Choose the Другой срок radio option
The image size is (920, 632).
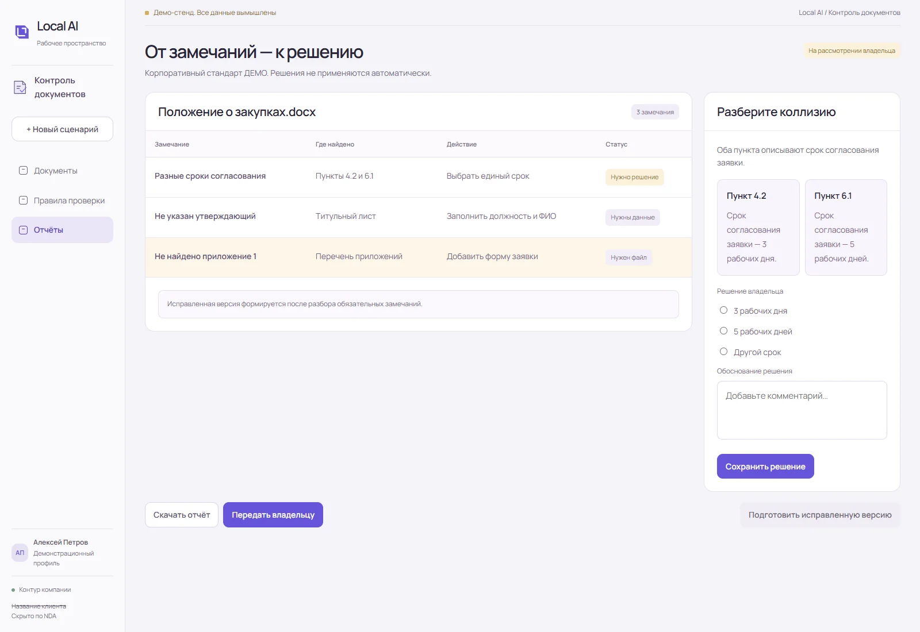pos(723,352)
